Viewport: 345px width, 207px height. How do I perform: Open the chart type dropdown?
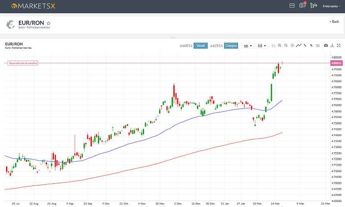pyautogui.click(x=262, y=46)
